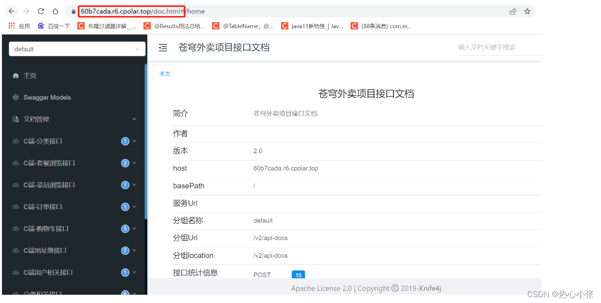
Task: Expand the 文档管理 menu
Action: click(x=73, y=119)
